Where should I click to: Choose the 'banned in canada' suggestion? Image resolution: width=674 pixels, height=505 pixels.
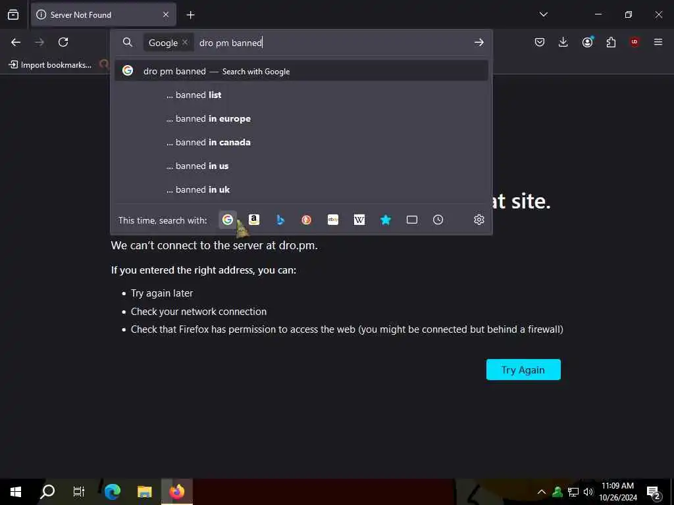(x=301, y=142)
